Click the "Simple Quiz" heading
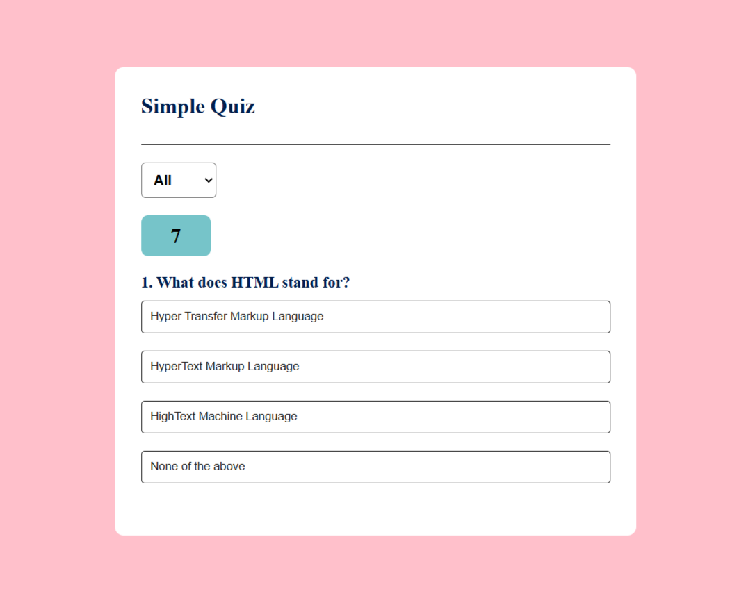This screenshot has width=755, height=596. coord(198,106)
